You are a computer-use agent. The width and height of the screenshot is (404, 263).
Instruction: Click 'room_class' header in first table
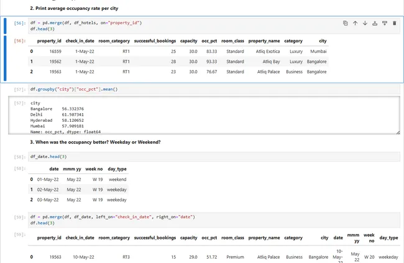tap(232, 41)
